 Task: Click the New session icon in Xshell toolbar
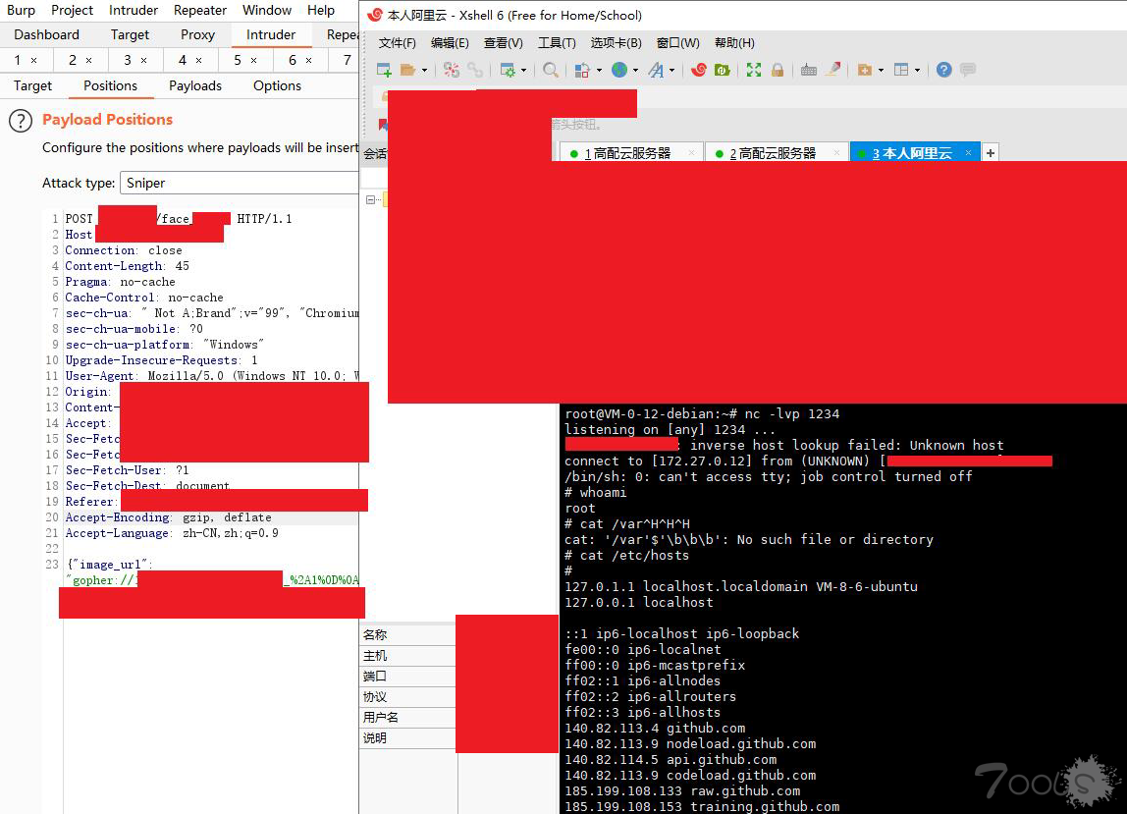(x=384, y=70)
